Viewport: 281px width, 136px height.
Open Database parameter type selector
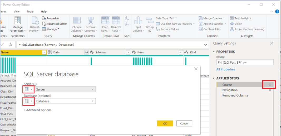[x=29, y=101]
